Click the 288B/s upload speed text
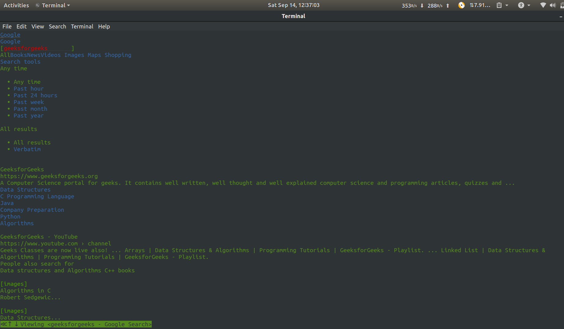Image resolution: width=564 pixels, height=329 pixels. coord(435,6)
